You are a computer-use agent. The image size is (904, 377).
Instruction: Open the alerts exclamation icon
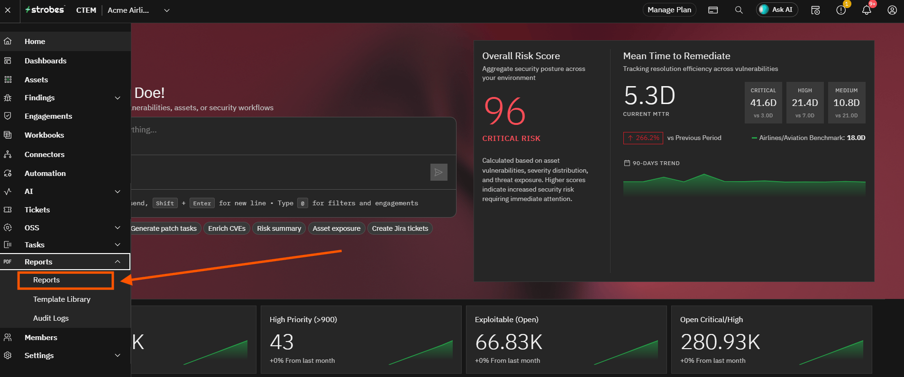841,10
